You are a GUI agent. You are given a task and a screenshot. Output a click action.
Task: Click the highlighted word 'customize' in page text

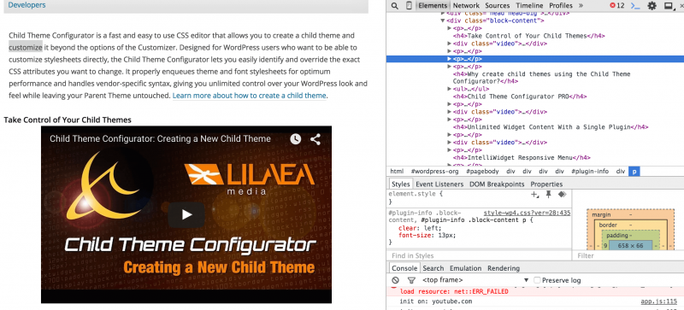coord(26,47)
